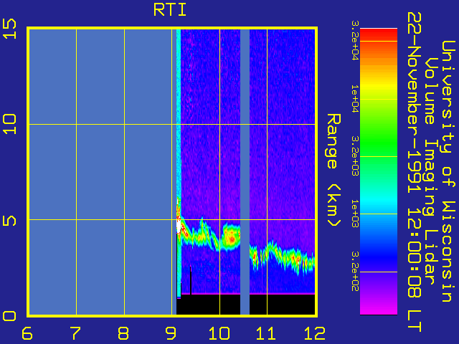459x344 pixels.
Task: Click x-axis tick label 6
Action: [x=27, y=333]
